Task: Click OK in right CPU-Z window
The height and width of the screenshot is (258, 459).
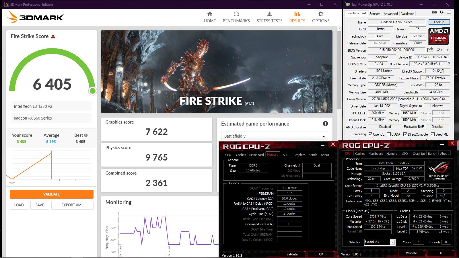Action: [440, 253]
